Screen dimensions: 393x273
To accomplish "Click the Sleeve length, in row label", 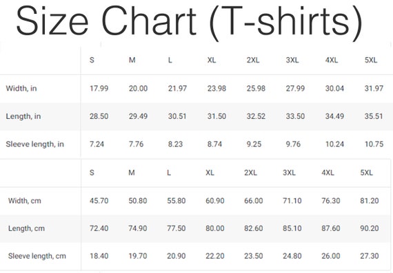I will click(35, 144).
